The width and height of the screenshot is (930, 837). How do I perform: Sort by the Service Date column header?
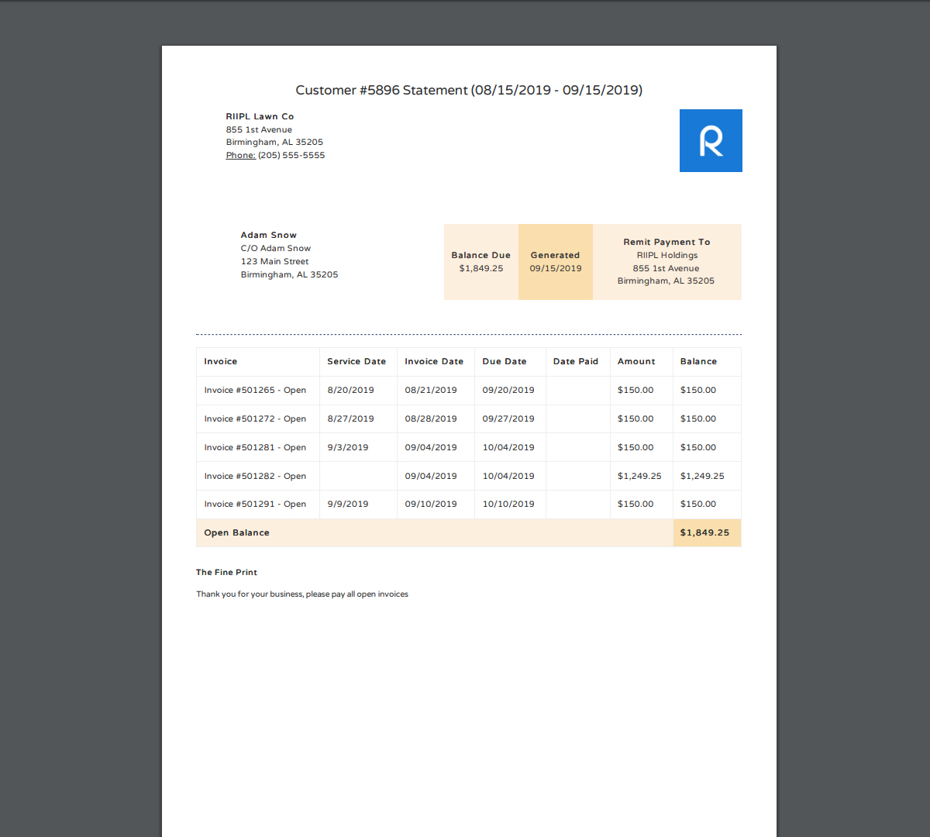pyautogui.click(x=356, y=361)
